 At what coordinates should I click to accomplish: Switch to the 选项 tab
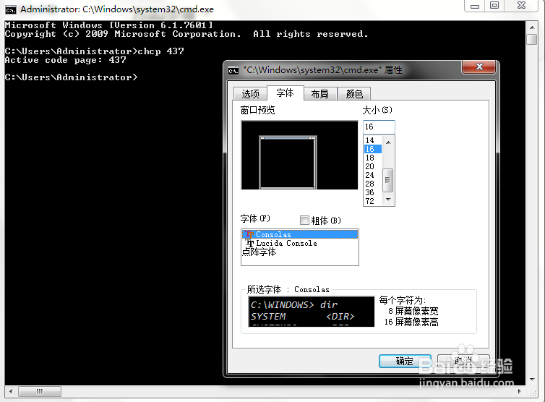250,94
